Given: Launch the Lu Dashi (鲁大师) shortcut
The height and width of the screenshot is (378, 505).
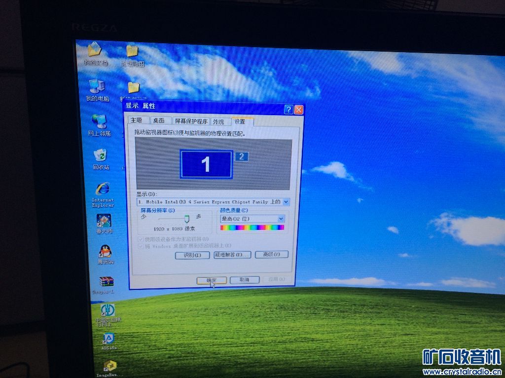Looking at the screenshot, I should 104,224.
